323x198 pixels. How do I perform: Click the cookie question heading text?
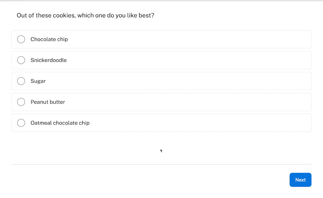pyautogui.click(x=85, y=15)
